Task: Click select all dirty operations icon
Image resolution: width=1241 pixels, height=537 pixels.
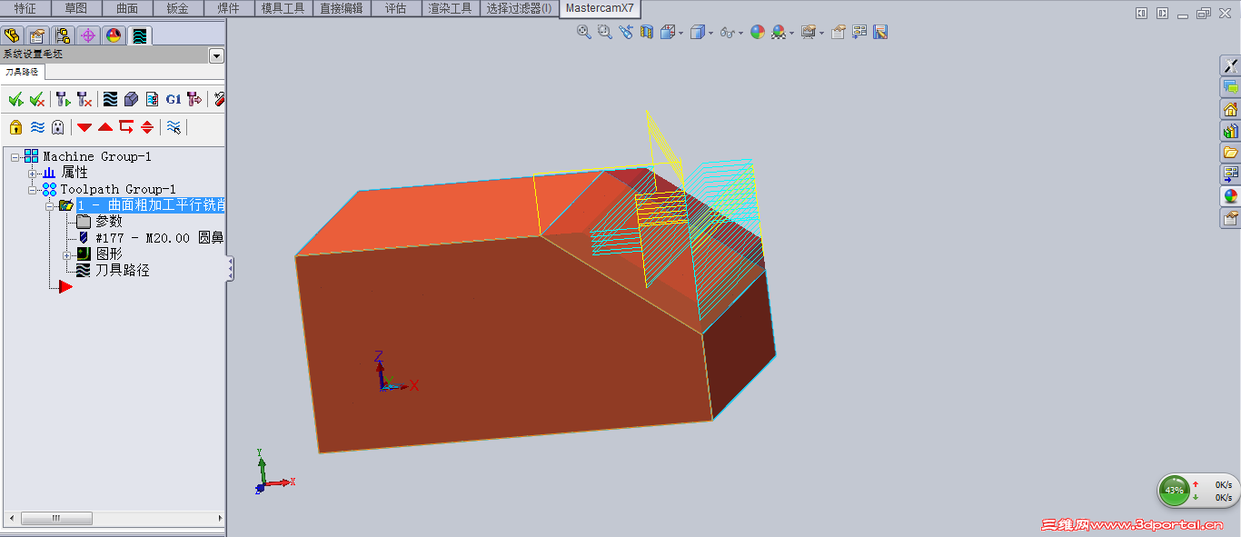Action: tap(37, 99)
